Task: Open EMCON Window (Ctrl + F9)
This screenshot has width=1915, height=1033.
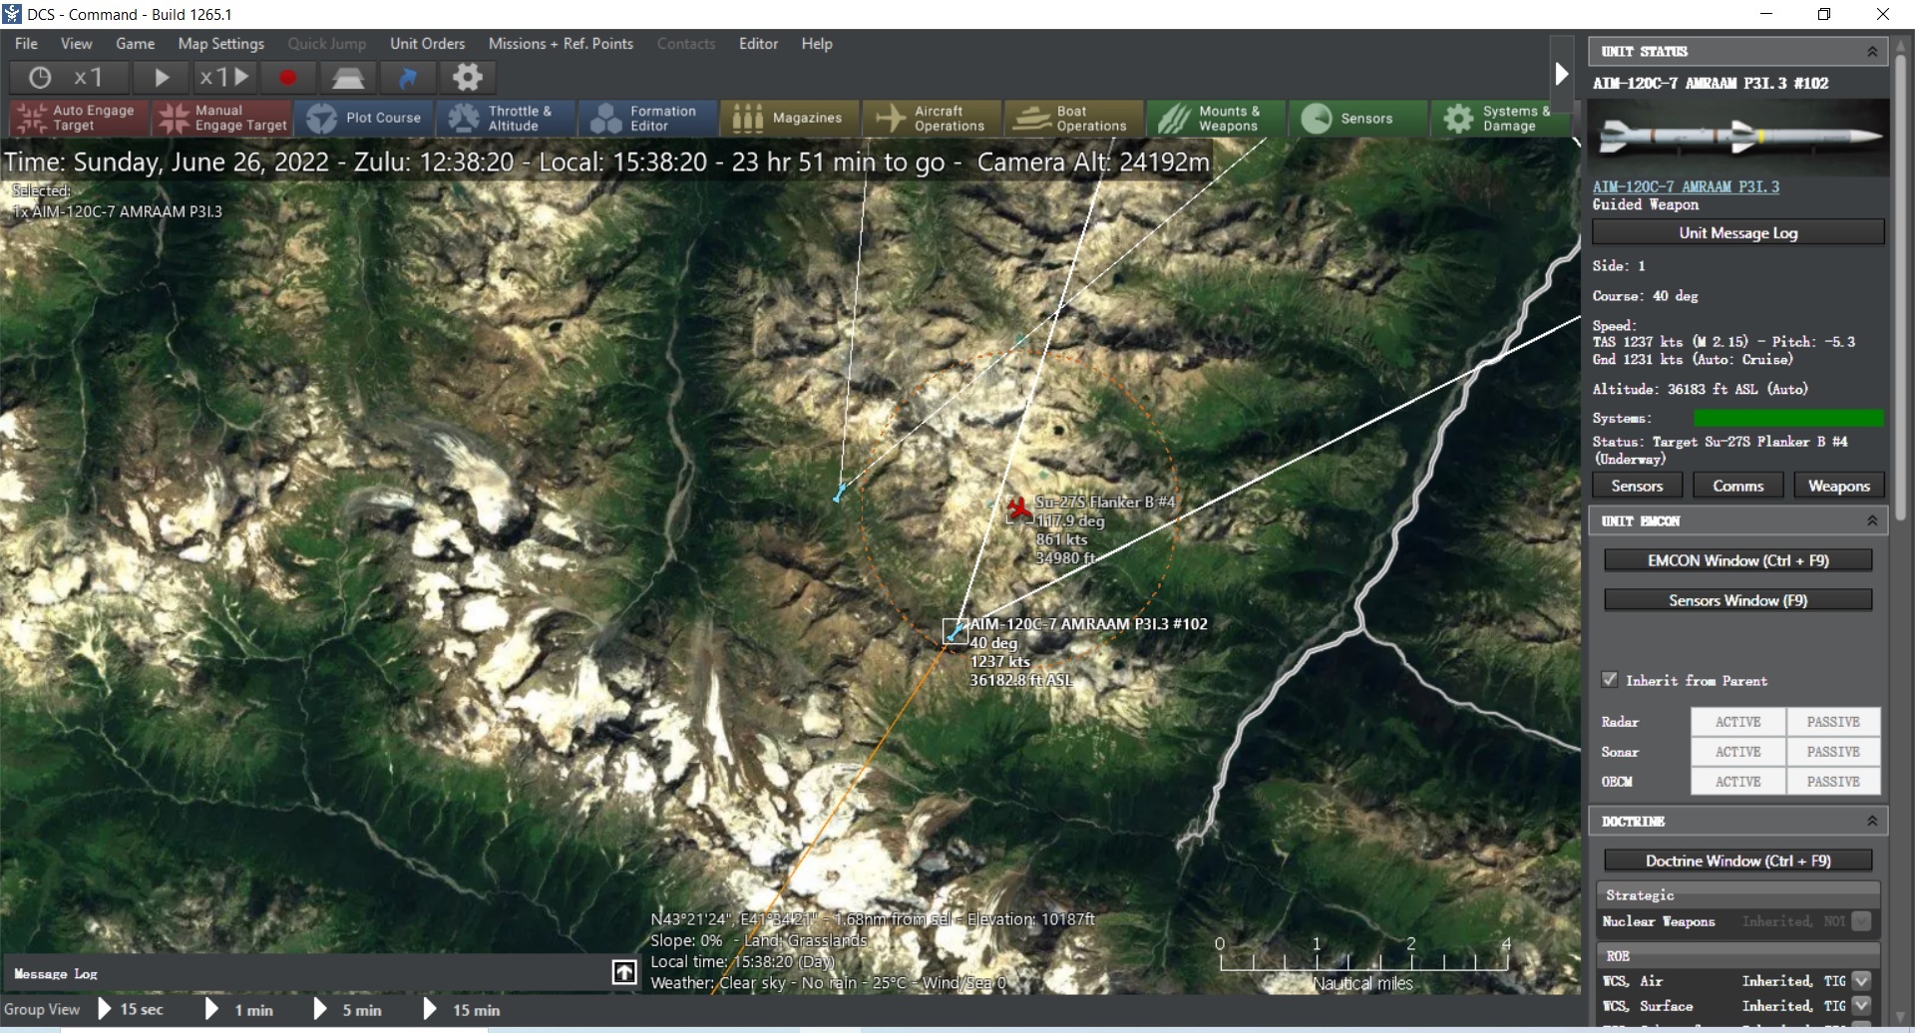Action: 1738,560
